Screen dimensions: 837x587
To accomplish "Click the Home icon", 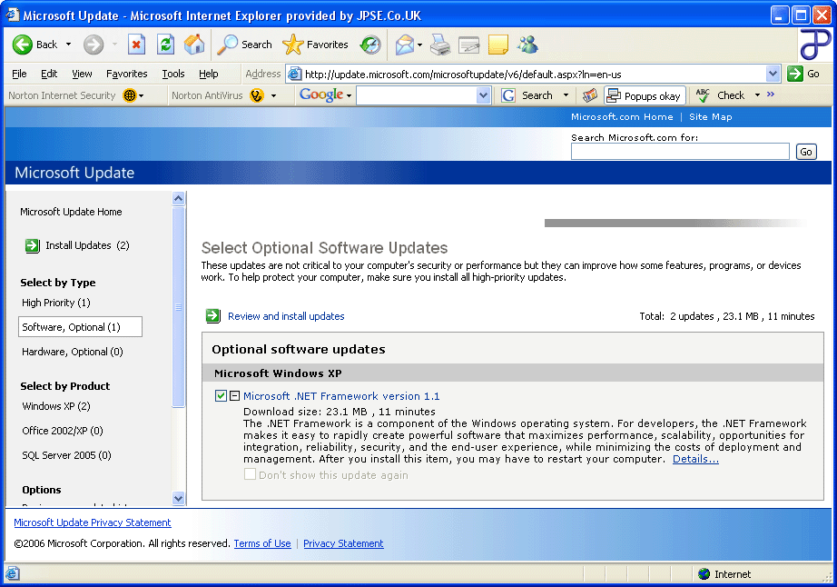I will (194, 45).
